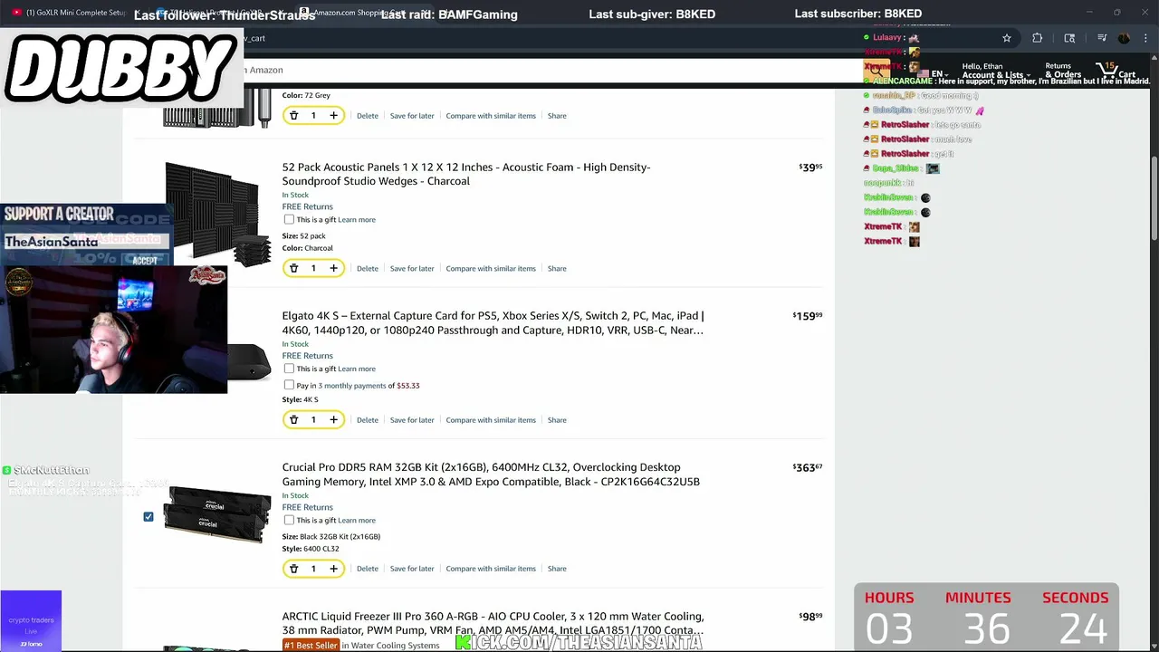Click the Acoustic Panels product image
Screen dimensions: 1159x652
[217, 214]
